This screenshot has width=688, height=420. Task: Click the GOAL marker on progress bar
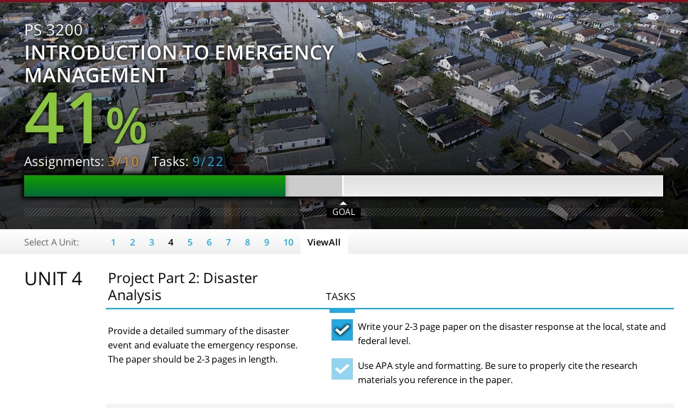[x=343, y=211]
